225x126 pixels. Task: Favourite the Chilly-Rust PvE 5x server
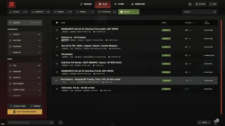click(x=57, y=89)
